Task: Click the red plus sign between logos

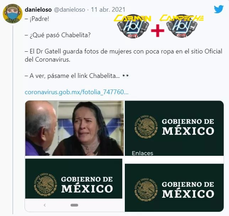Action: click(158, 30)
